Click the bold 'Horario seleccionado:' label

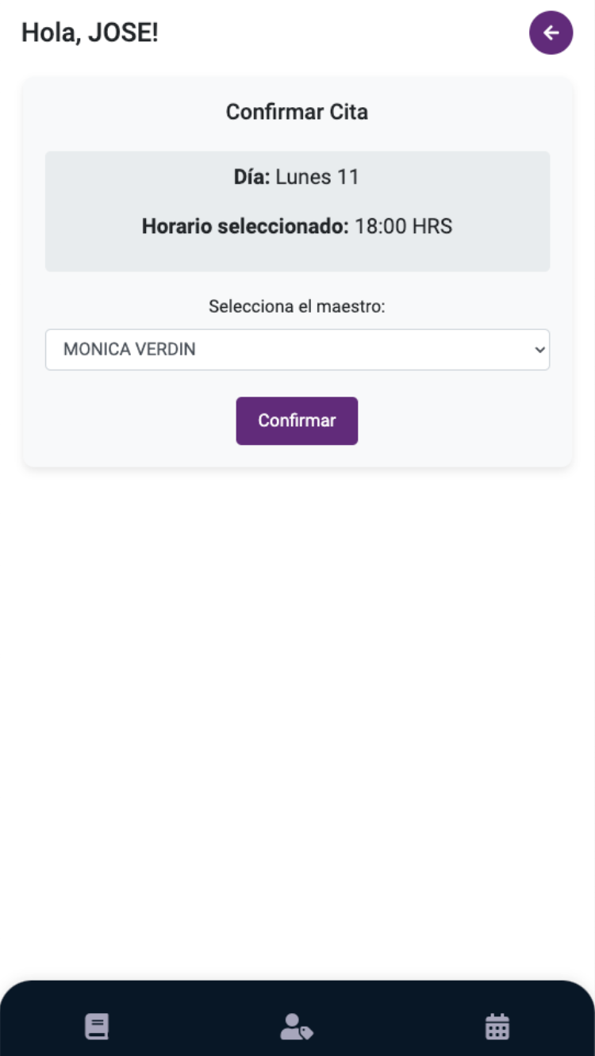[245, 227]
